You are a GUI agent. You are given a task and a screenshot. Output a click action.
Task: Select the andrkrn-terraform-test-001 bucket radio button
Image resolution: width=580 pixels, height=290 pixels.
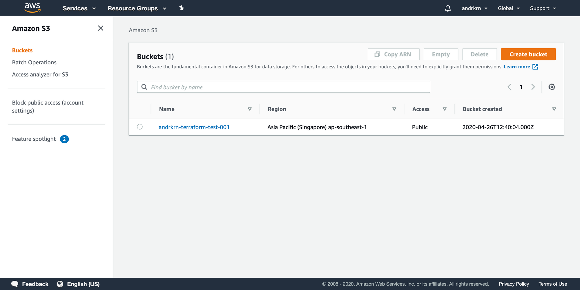click(140, 127)
